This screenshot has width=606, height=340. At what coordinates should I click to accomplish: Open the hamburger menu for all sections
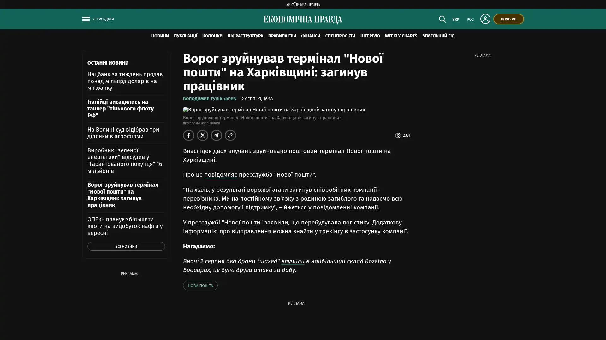pos(86,19)
